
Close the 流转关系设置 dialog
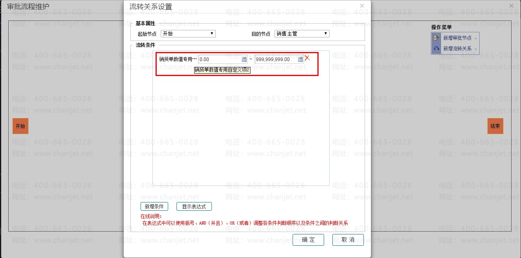362,6
